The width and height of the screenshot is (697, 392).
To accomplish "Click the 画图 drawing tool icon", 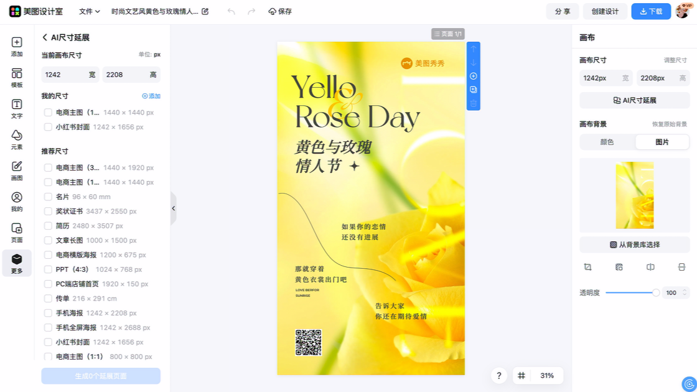I will pos(17,170).
